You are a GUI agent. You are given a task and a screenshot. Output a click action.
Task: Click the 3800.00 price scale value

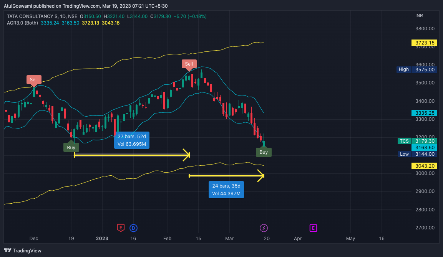click(425, 28)
